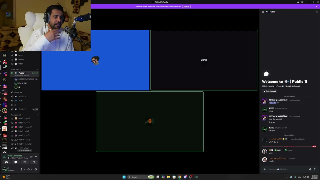Image resolution: width=320 pixels, height=180 pixels.
Task: Open the soundboard in the voice panel
Action: click(x=34, y=162)
